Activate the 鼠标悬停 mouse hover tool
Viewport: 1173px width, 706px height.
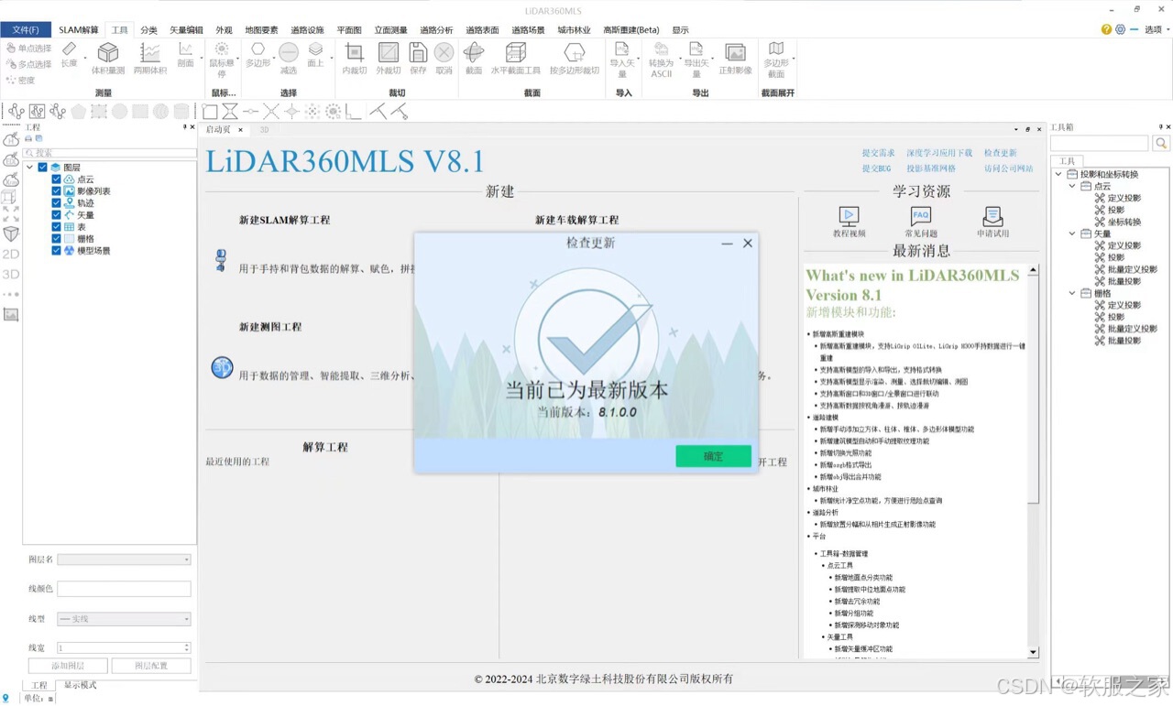tap(222, 60)
